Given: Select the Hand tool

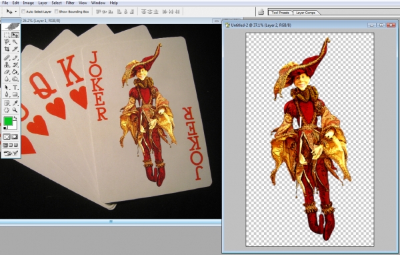Looking at the screenshot, I should click(x=7, y=110).
